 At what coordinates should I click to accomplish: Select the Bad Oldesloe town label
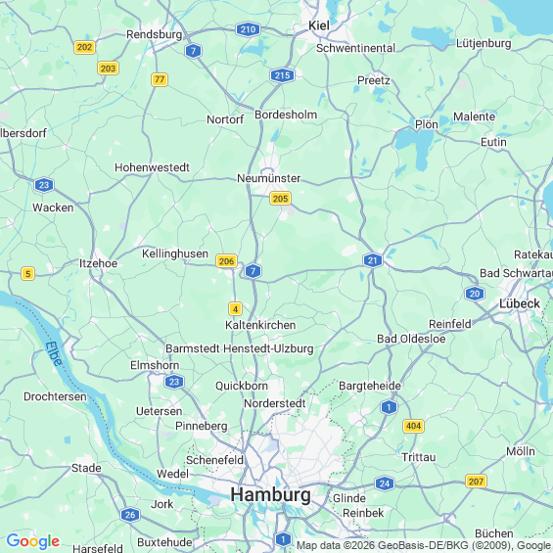pyautogui.click(x=411, y=339)
